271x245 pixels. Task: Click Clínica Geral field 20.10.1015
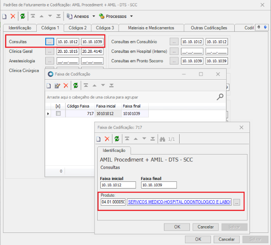point(68,52)
